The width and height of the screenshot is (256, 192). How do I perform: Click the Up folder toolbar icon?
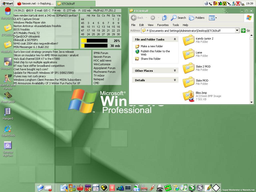tap(164, 18)
